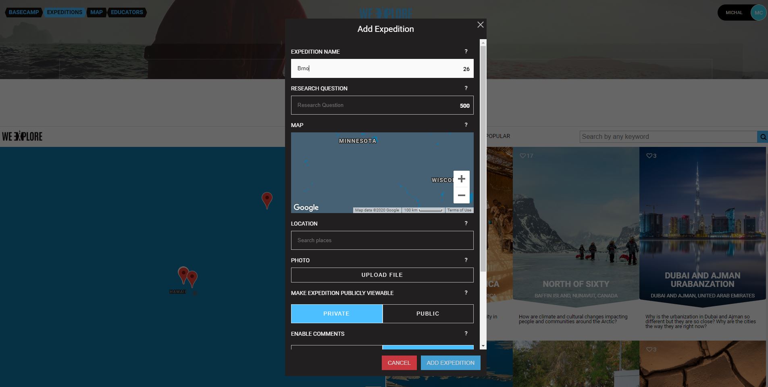Zoom in on the dialog map
This screenshot has width=768, height=387.
pos(462,179)
